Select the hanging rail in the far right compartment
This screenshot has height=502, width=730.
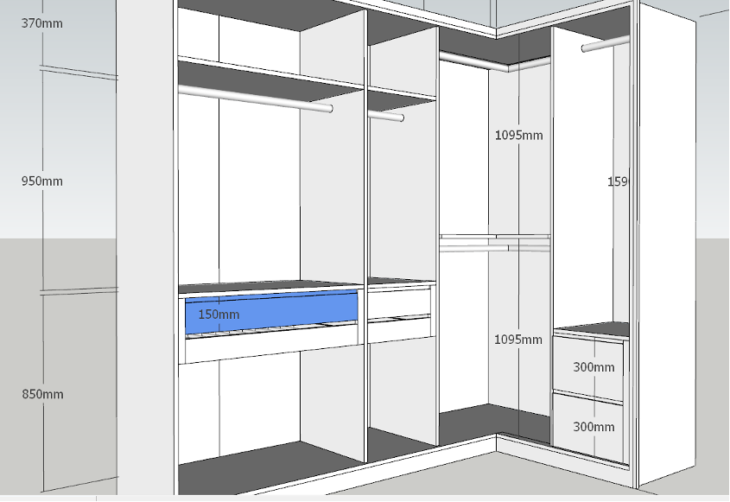click(605, 44)
